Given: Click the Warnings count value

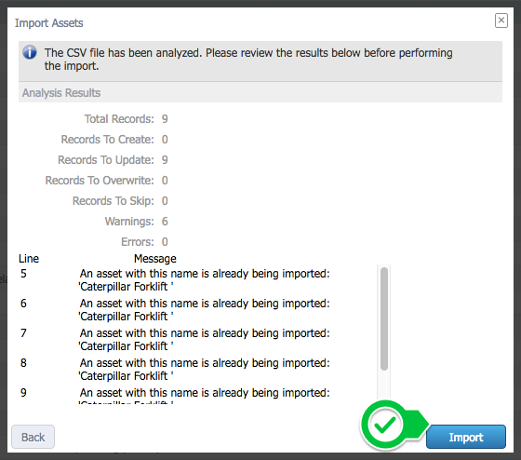Looking at the screenshot, I should (x=165, y=222).
